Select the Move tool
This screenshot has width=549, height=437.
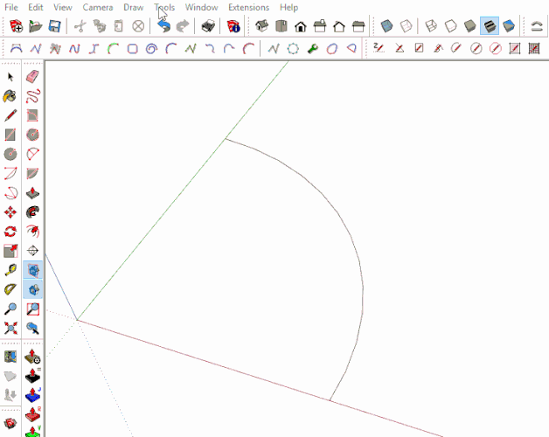(10, 212)
